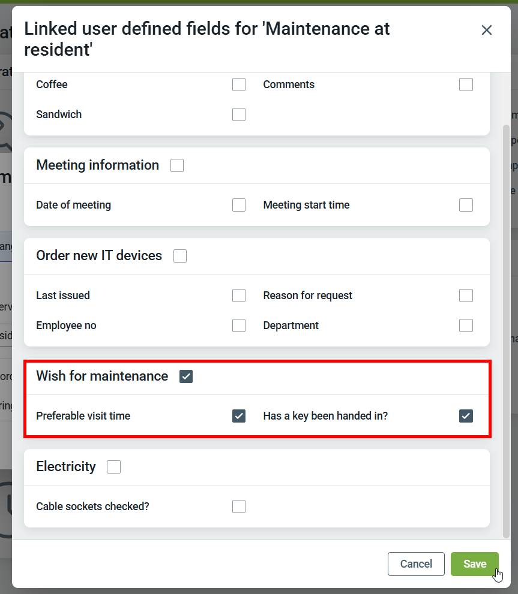Disable the Preferable visit time checkbox
The image size is (518, 594).
pos(239,416)
